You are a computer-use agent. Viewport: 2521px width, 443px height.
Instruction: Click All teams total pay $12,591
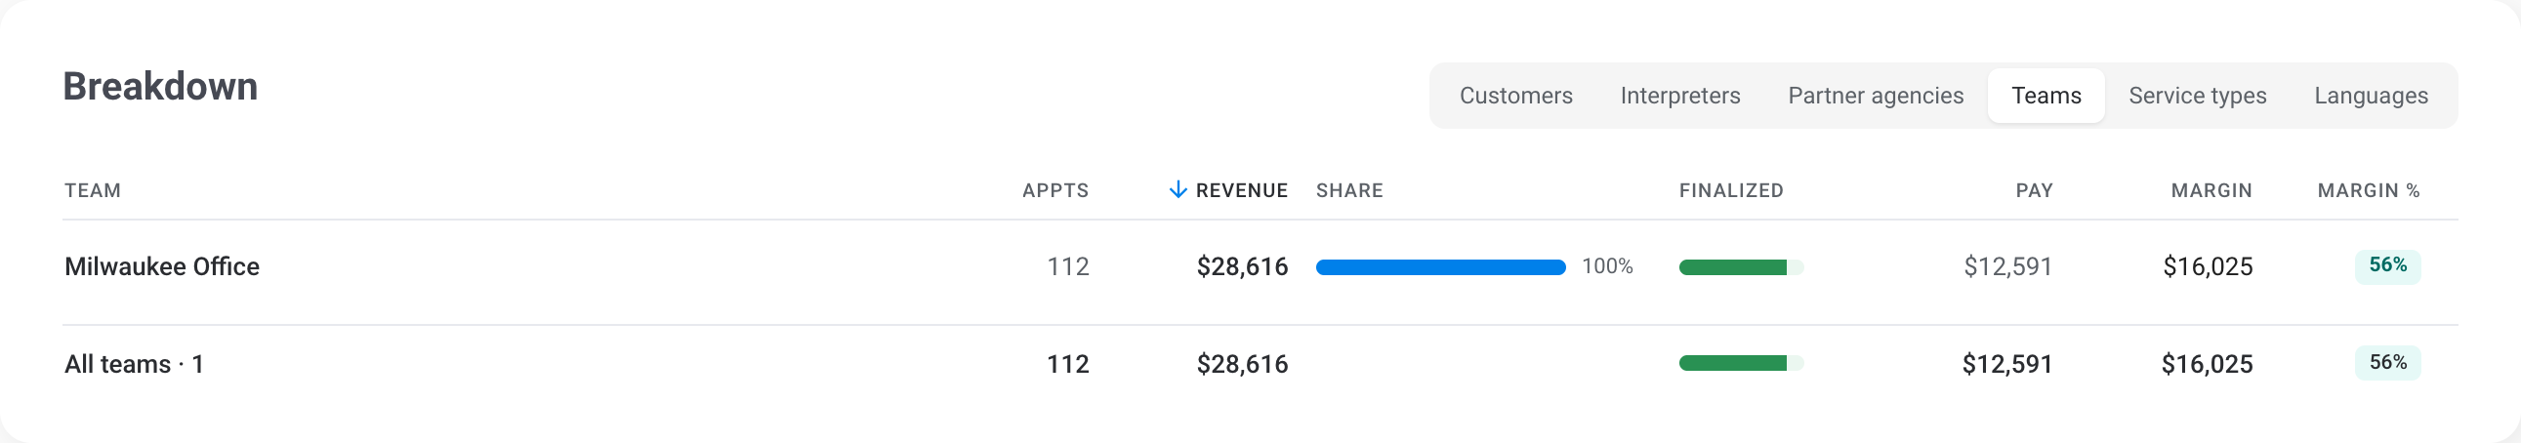pyautogui.click(x=2007, y=364)
